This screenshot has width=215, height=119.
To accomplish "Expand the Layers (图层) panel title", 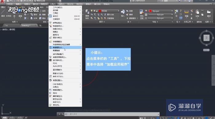I will click(102, 22).
